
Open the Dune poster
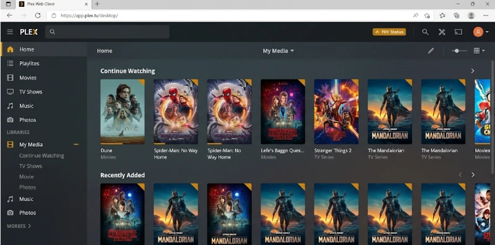(x=123, y=112)
